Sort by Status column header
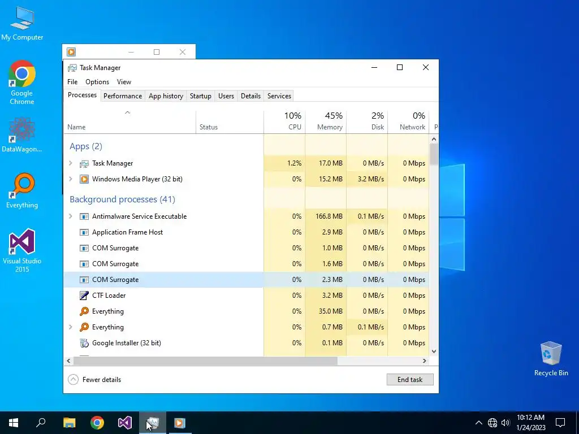Viewport: 579px width, 434px height. [x=230, y=122]
